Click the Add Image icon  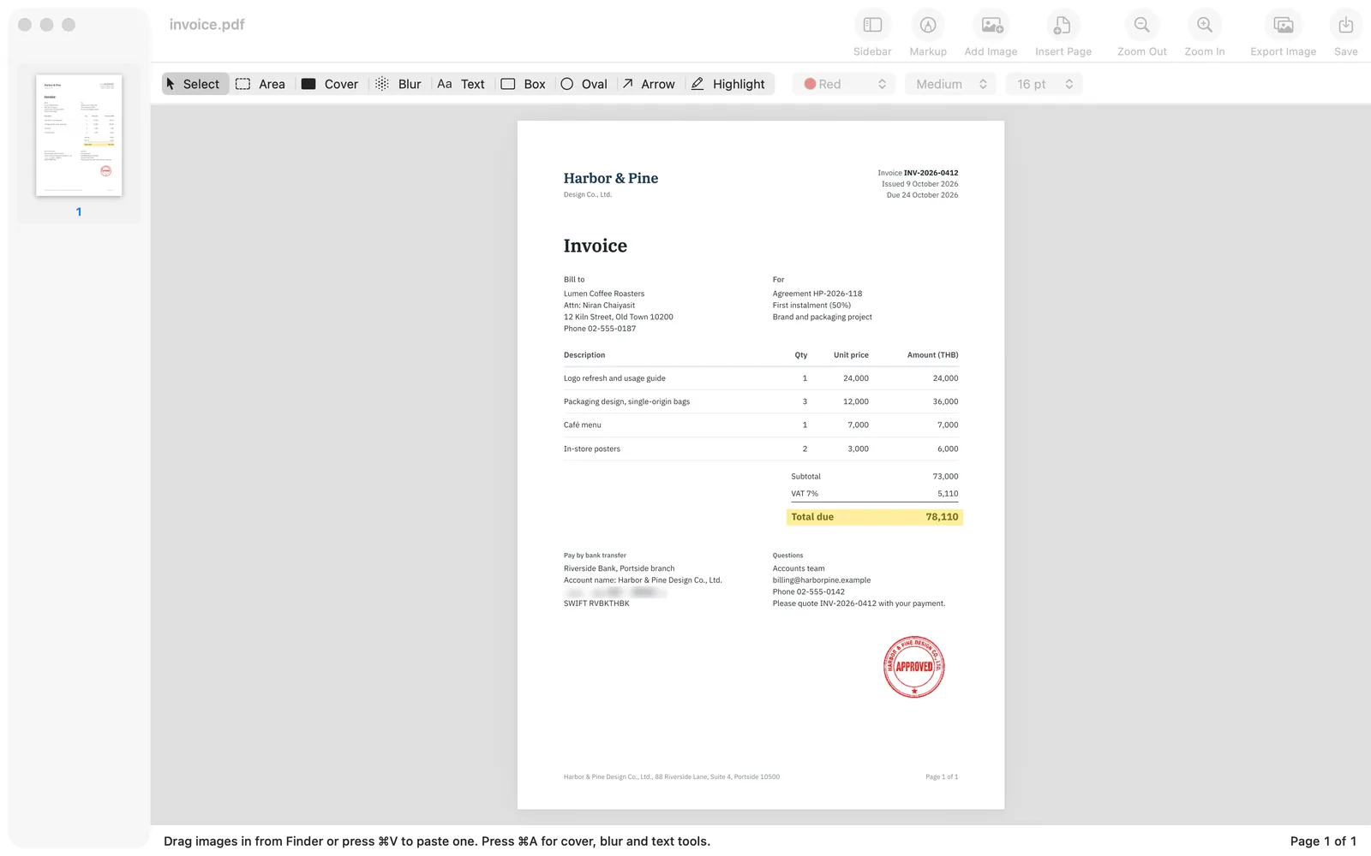tap(991, 26)
